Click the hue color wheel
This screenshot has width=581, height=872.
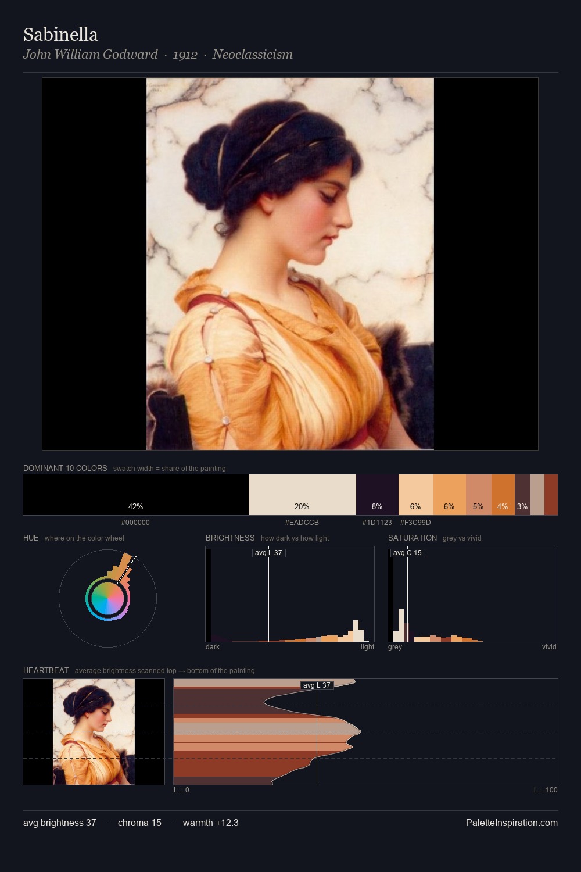click(107, 598)
